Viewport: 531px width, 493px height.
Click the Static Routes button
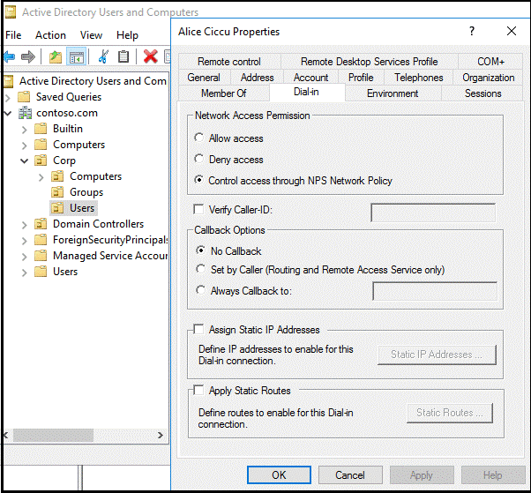tap(450, 413)
